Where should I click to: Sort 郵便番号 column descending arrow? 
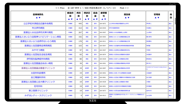tap(105, 19)
